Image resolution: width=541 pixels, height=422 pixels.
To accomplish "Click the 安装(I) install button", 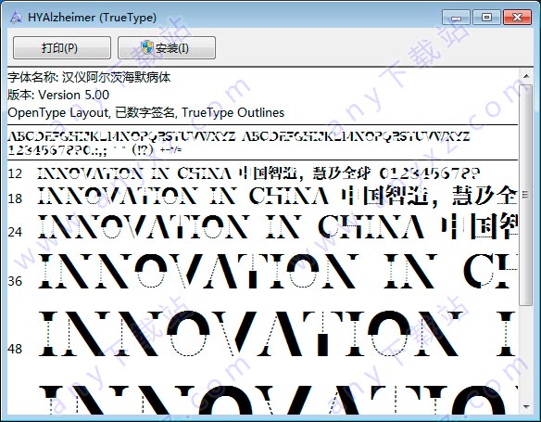I will 167,47.
